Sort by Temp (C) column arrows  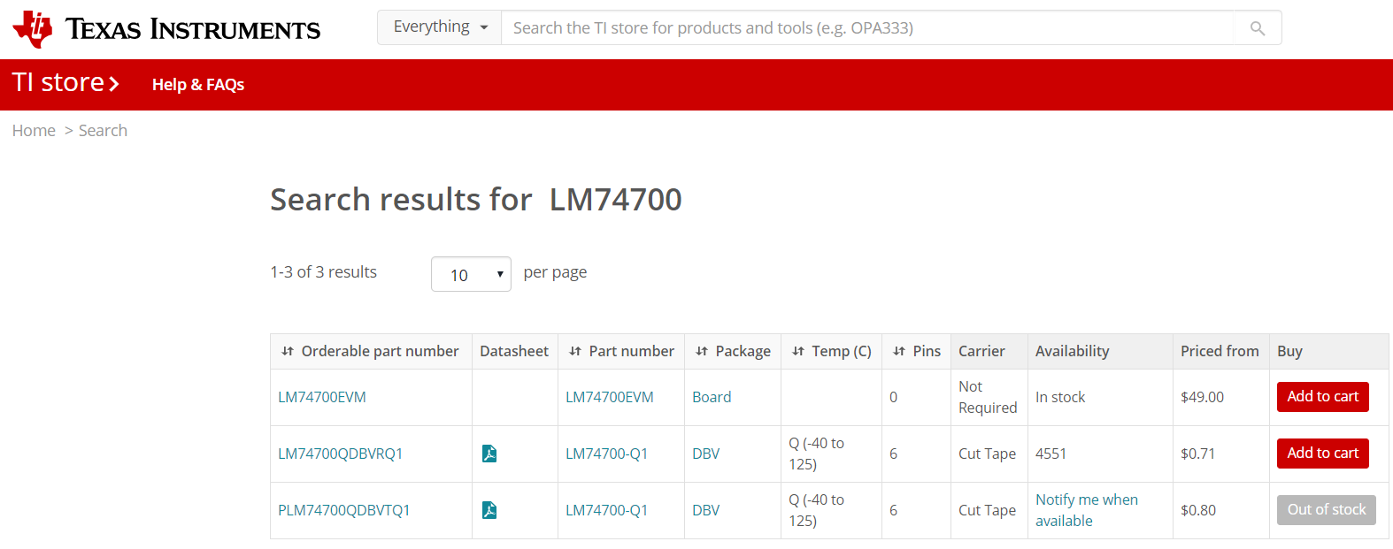(797, 351)
